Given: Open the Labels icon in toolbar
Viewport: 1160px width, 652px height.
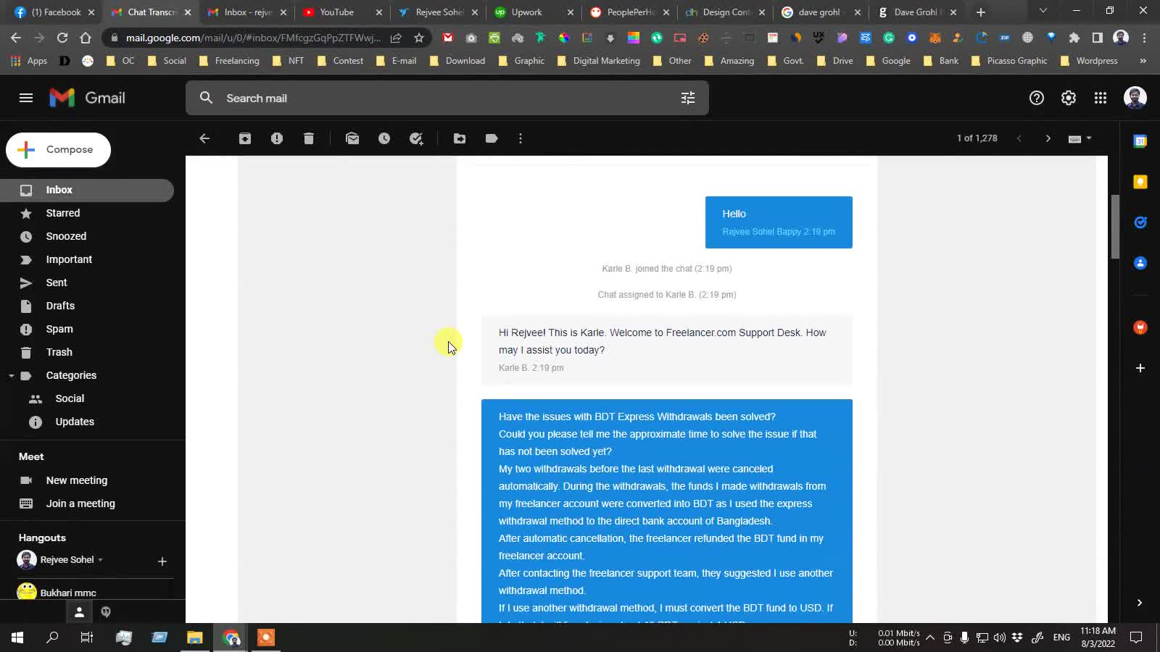Looking at the screenshot, I should point(492,138).
